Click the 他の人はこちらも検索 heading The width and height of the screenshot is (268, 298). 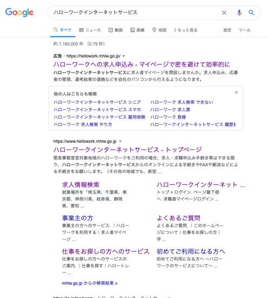click(x=75, y=94)
